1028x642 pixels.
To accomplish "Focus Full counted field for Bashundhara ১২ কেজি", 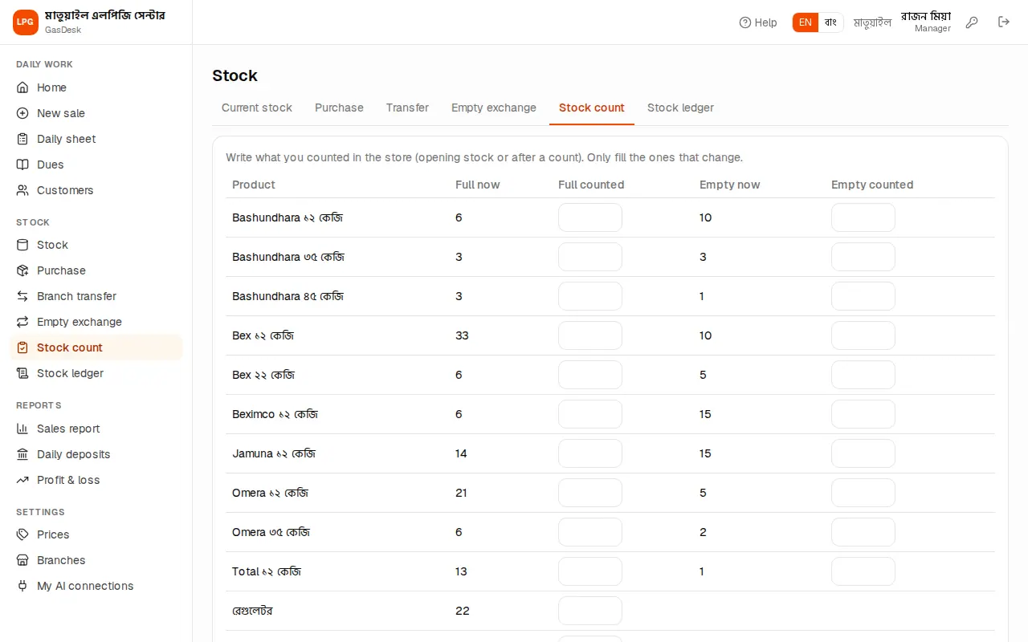I will (590, 217).
